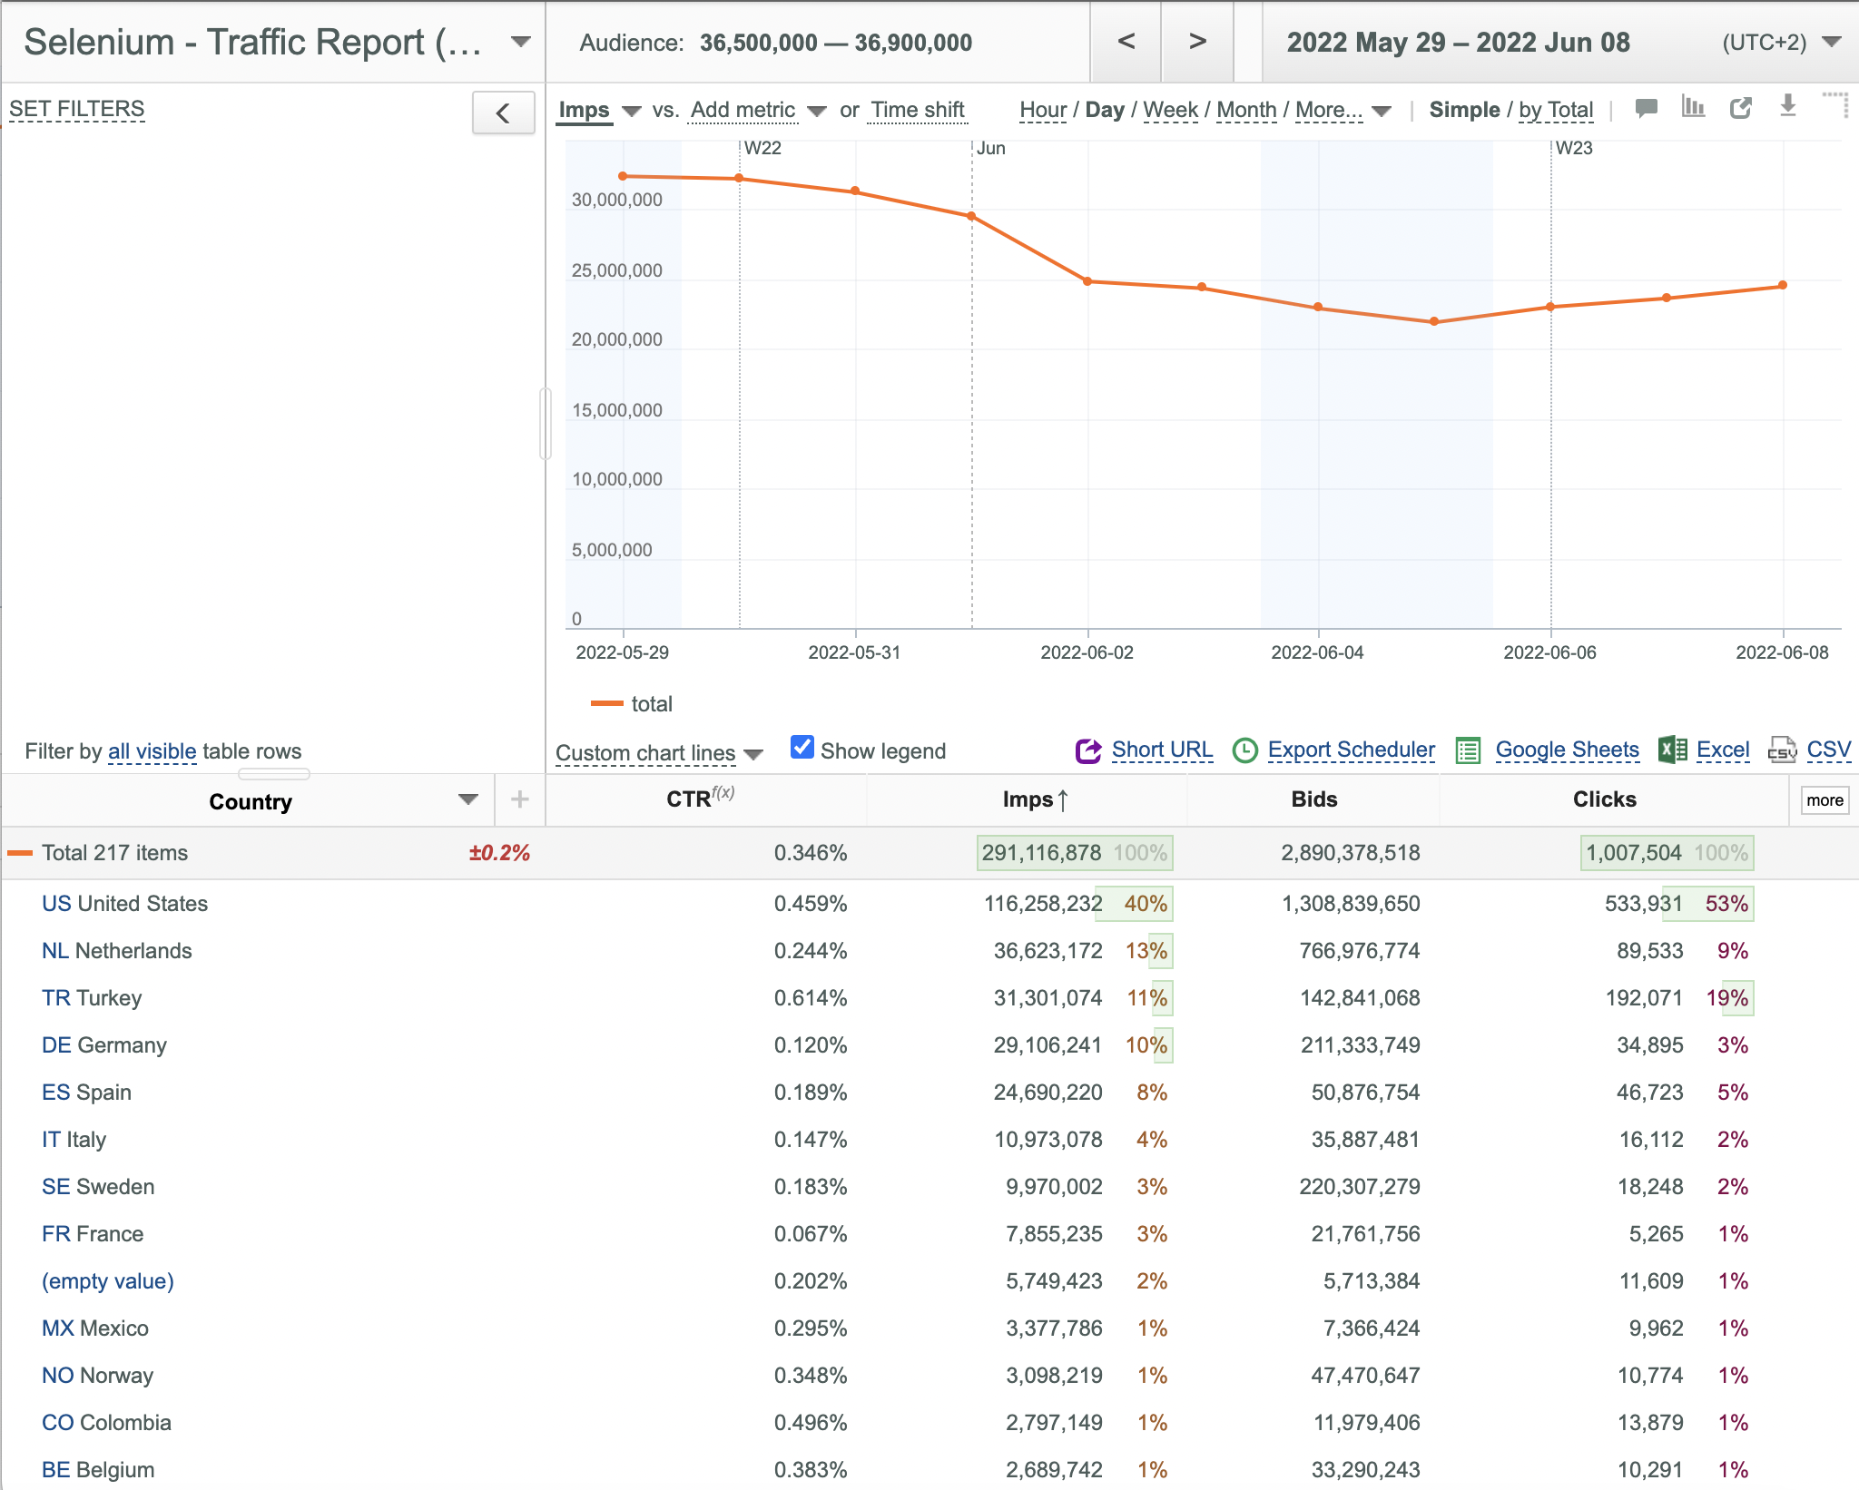Uncheck the Show legend checkbox
Viewport: 1859px width, 1490px height.
point(802,748)
